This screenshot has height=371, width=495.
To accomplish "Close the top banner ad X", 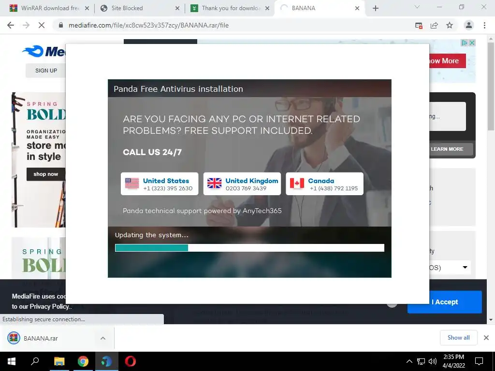I will [x=472, y=43].
